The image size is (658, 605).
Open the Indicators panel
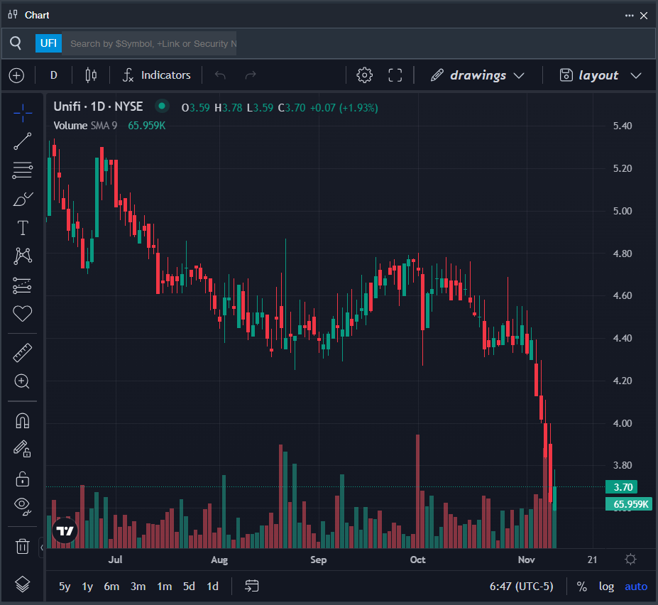coord(157,75)
